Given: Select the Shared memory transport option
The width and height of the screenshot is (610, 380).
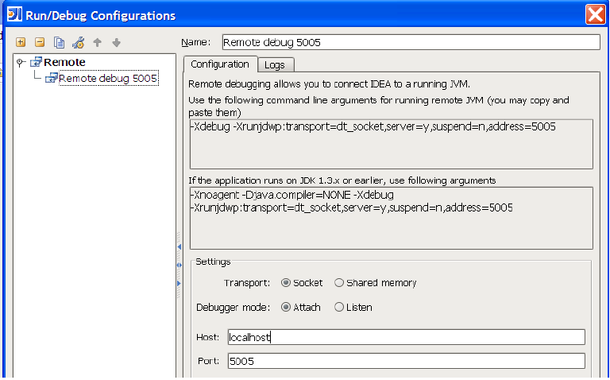Looking at the screenshot, I should coord(339,282).
